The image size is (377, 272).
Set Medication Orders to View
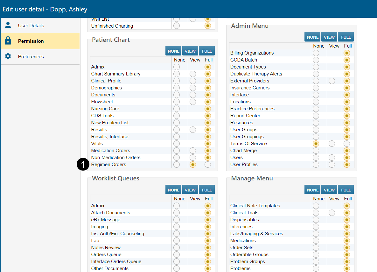pos(192,151)
